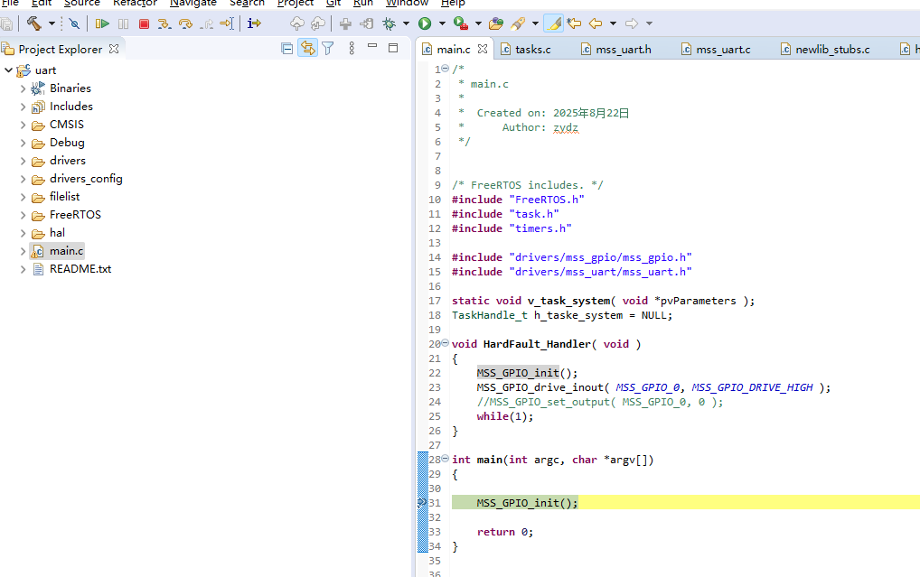
Task: Click the Step Into icon
Action: (x=164, y=23)
